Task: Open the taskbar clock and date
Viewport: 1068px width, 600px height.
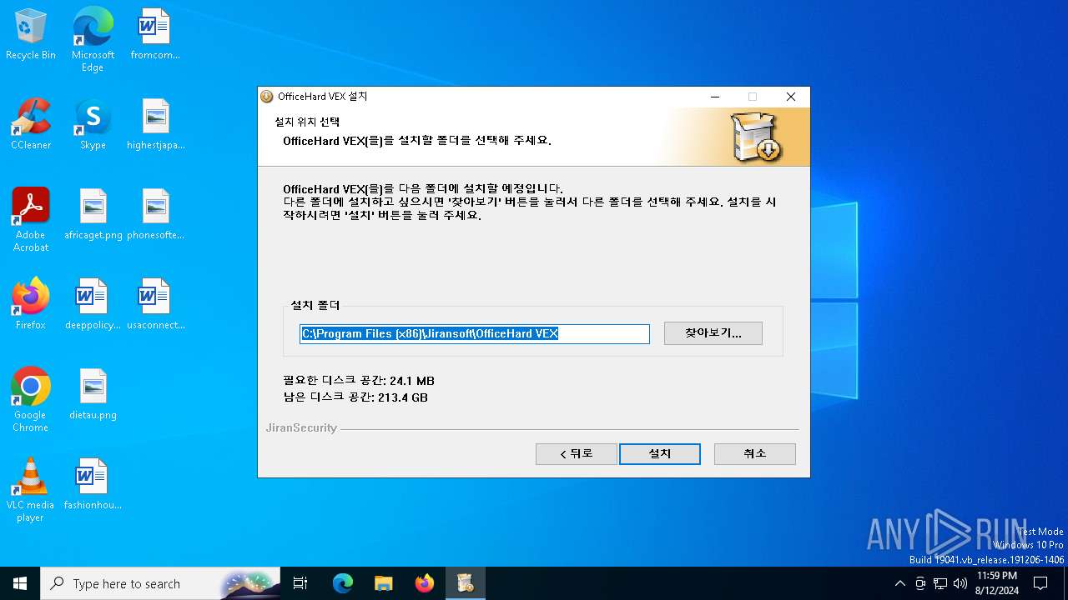Action: [x=996, y=583]
